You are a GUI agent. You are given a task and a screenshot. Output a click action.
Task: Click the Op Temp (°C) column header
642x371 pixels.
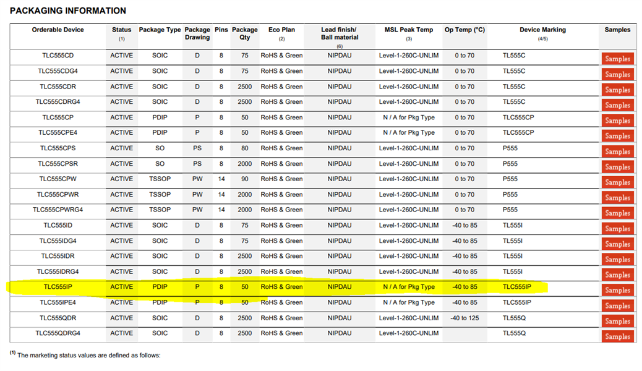point(464,30)
